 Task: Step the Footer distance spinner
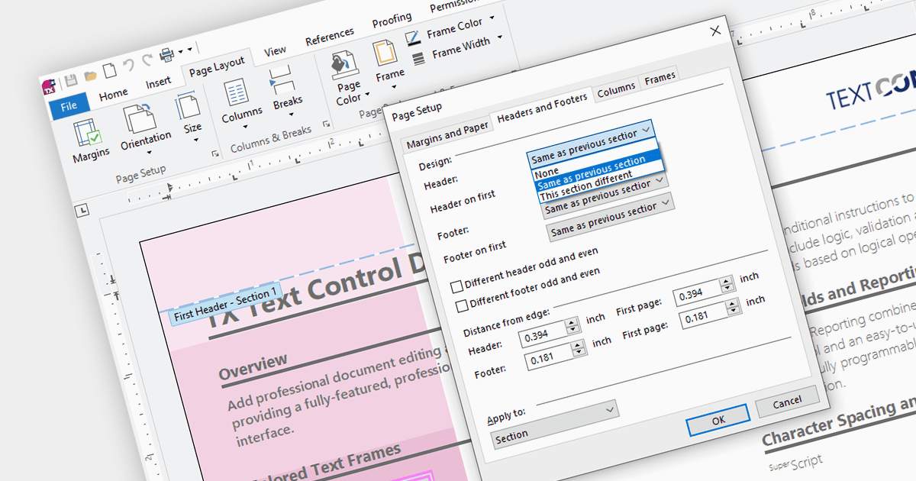point(579,349)
